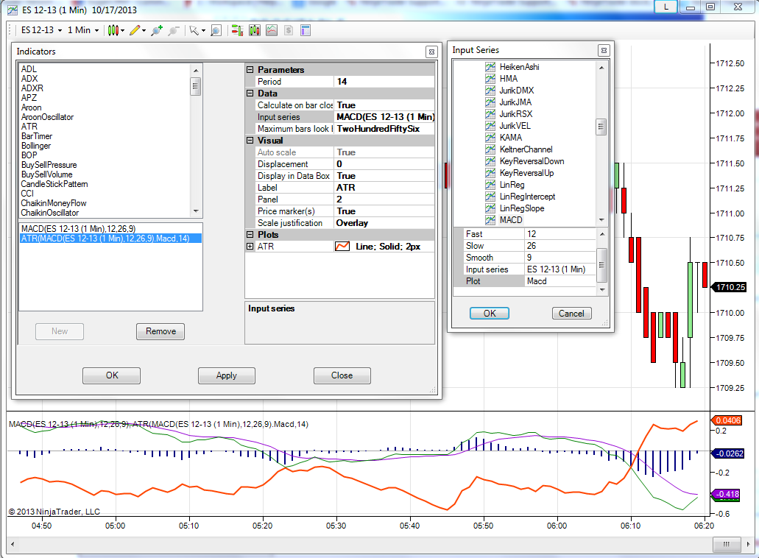Screen dimensions: 759x558
Task: Click the zoom out magnifier icon
Action: coord(173,30)
